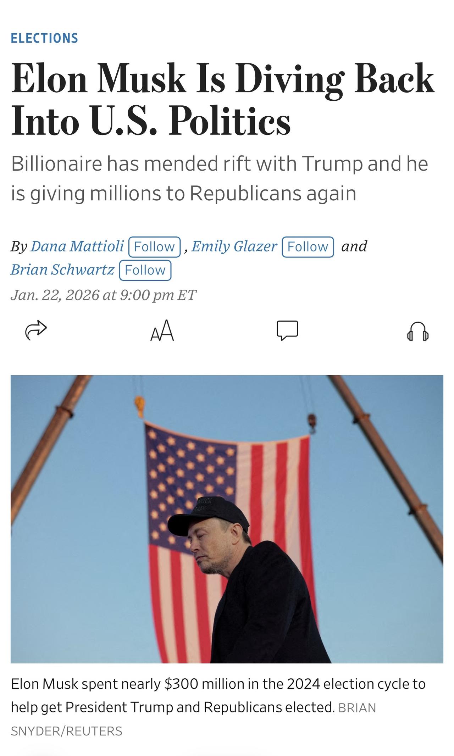454x756 pixels.
Task: Tap the SNYDER/REUTERS photo credit
Action: point(66,731)
